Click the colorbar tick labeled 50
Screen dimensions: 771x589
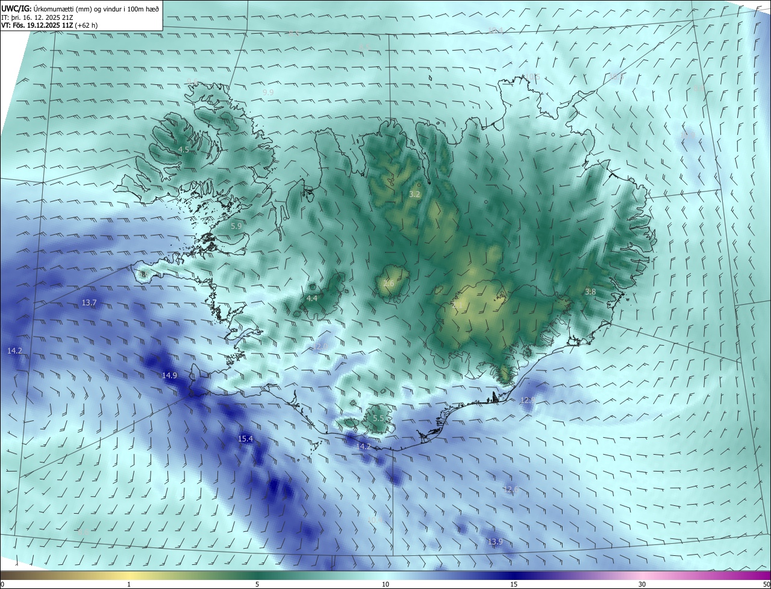point(767,584)
